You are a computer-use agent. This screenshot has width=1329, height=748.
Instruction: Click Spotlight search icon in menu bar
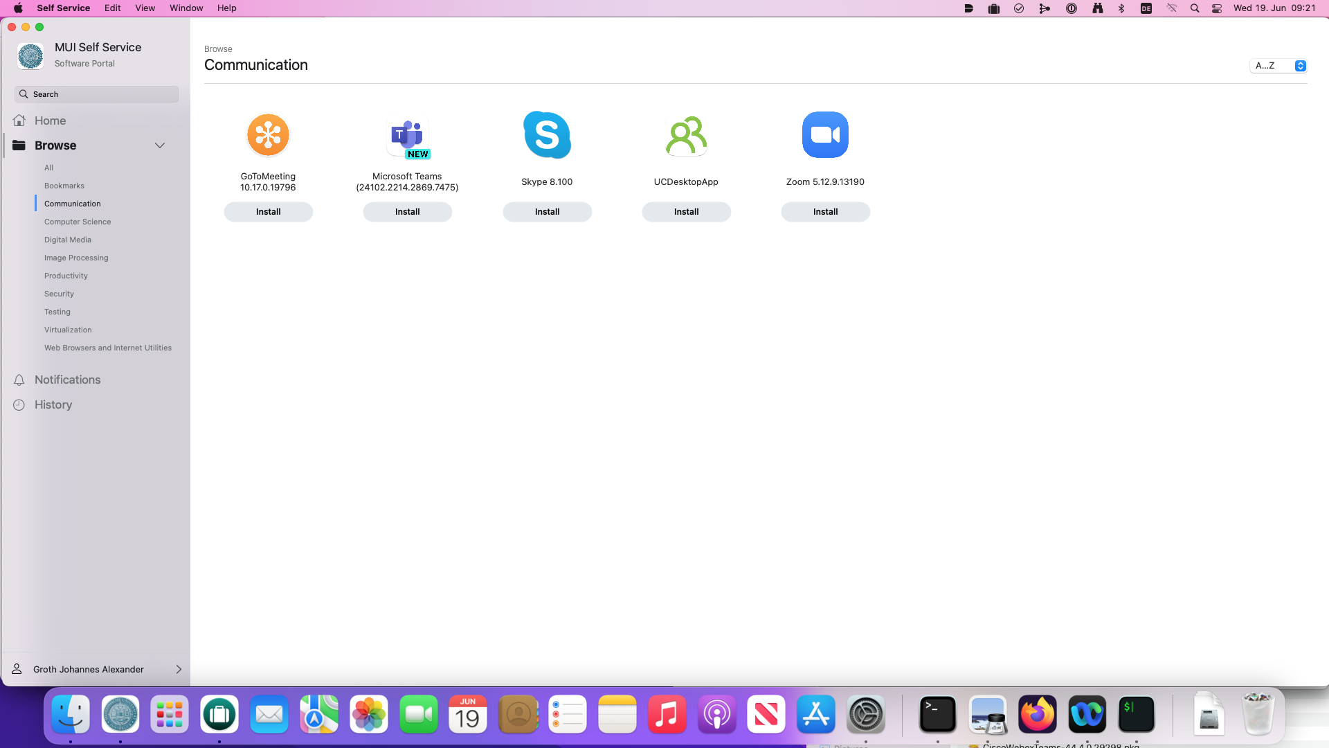pos(1195,8)
